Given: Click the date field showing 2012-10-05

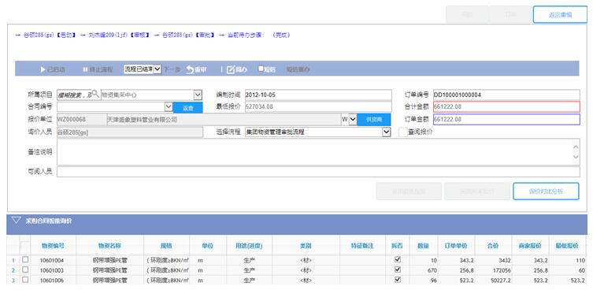Looking at the screenshot, I should coord(318,95).
